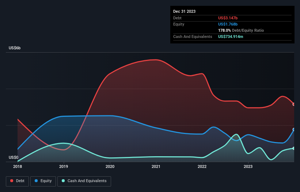This screenshot has height=192, width=300.
Task: Select the 2019 x-axis label
Action: (x=64, y=166)
